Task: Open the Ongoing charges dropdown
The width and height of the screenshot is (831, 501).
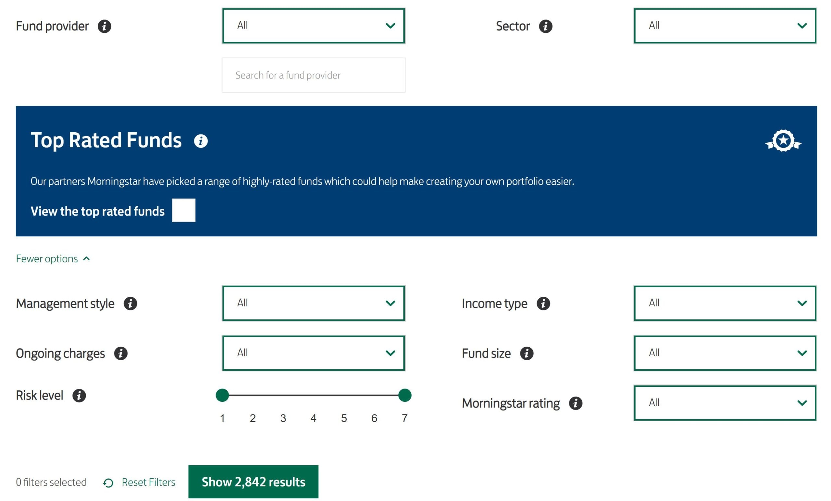Action: 314,353
